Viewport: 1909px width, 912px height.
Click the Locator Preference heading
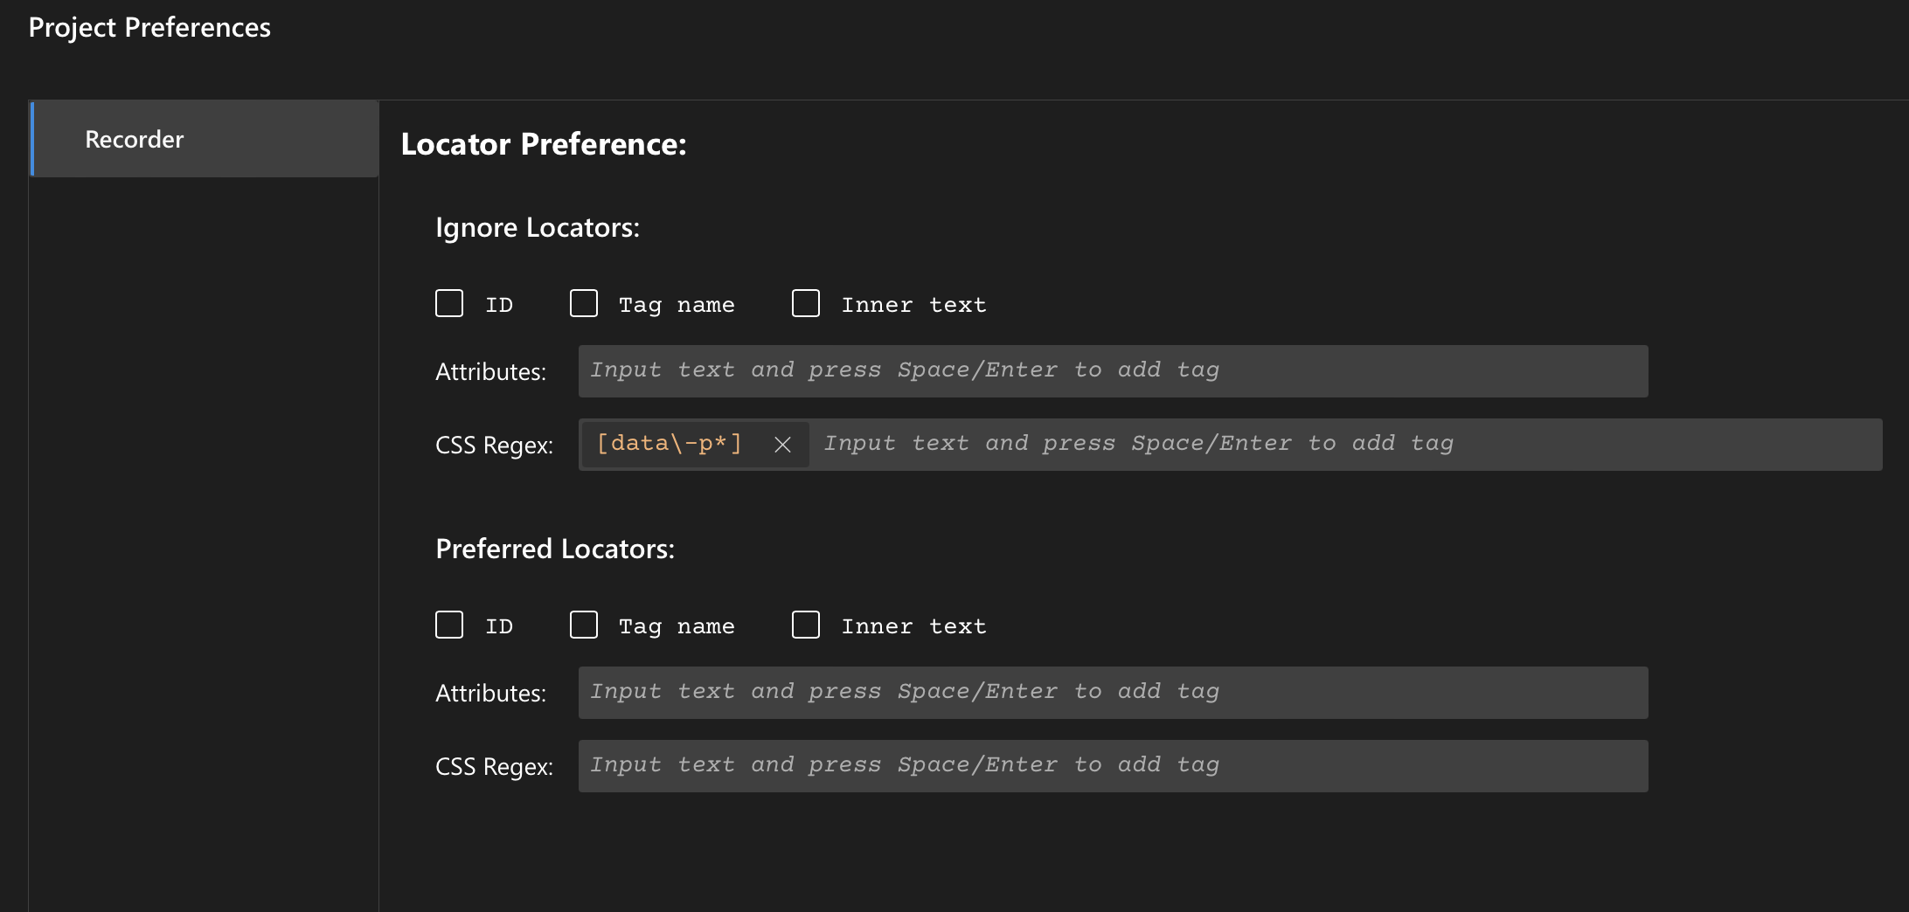tap(543, 144)
